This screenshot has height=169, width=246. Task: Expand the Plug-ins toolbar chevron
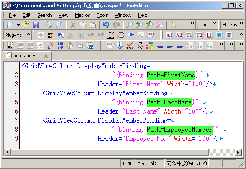[x=28, y=34]
